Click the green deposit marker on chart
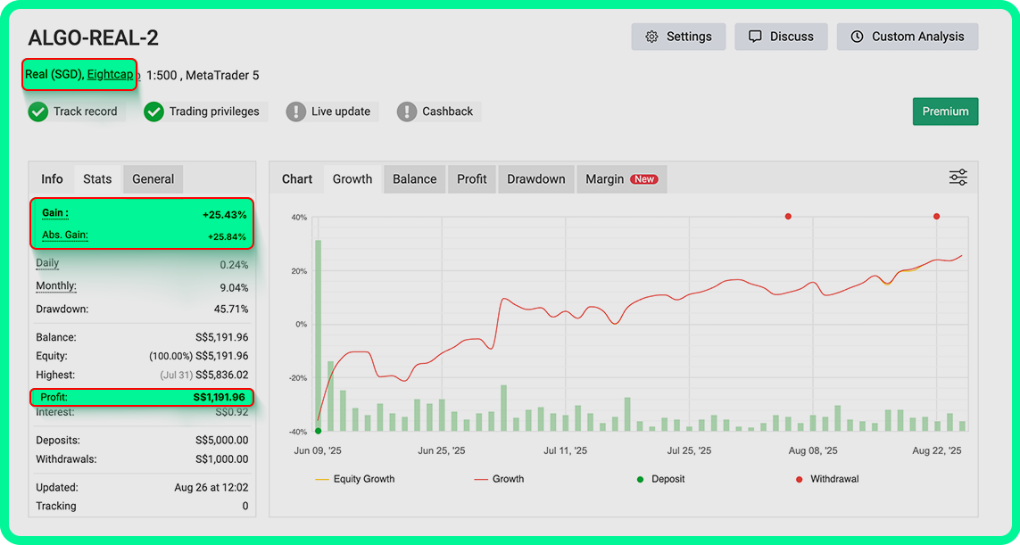The width and height of the screenshot is (1020, 545). click(x=319, y=431)
